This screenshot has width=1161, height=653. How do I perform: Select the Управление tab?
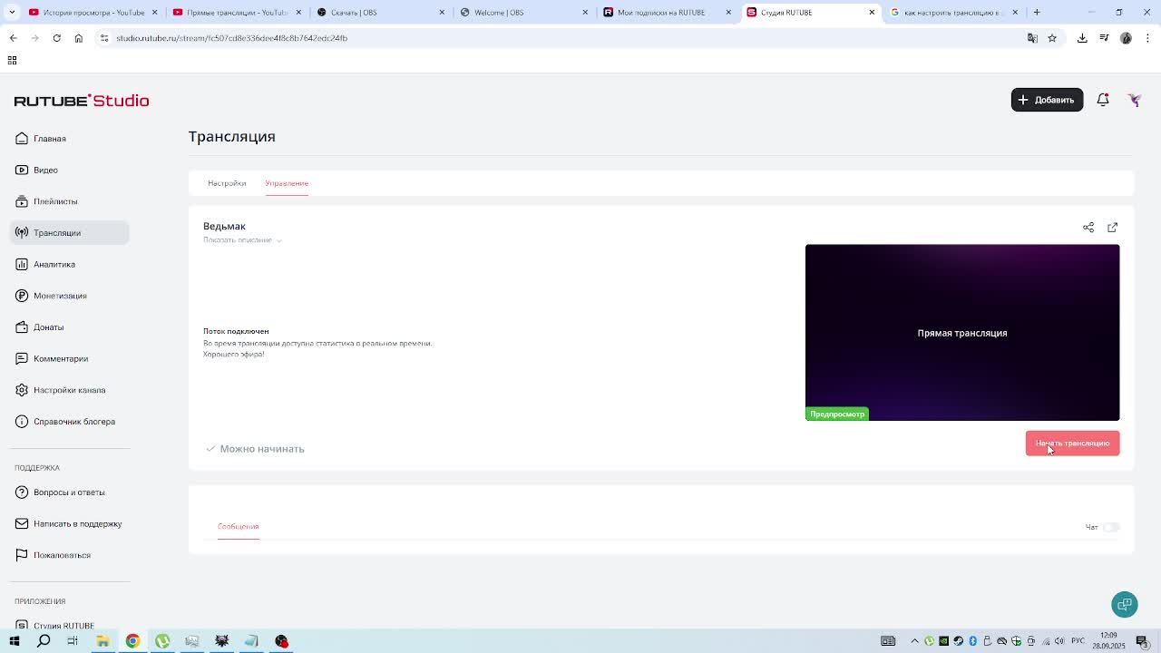pyautogui.click(x=287, y=183)
